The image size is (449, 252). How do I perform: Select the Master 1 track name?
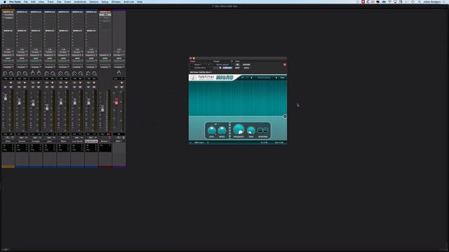105,141
